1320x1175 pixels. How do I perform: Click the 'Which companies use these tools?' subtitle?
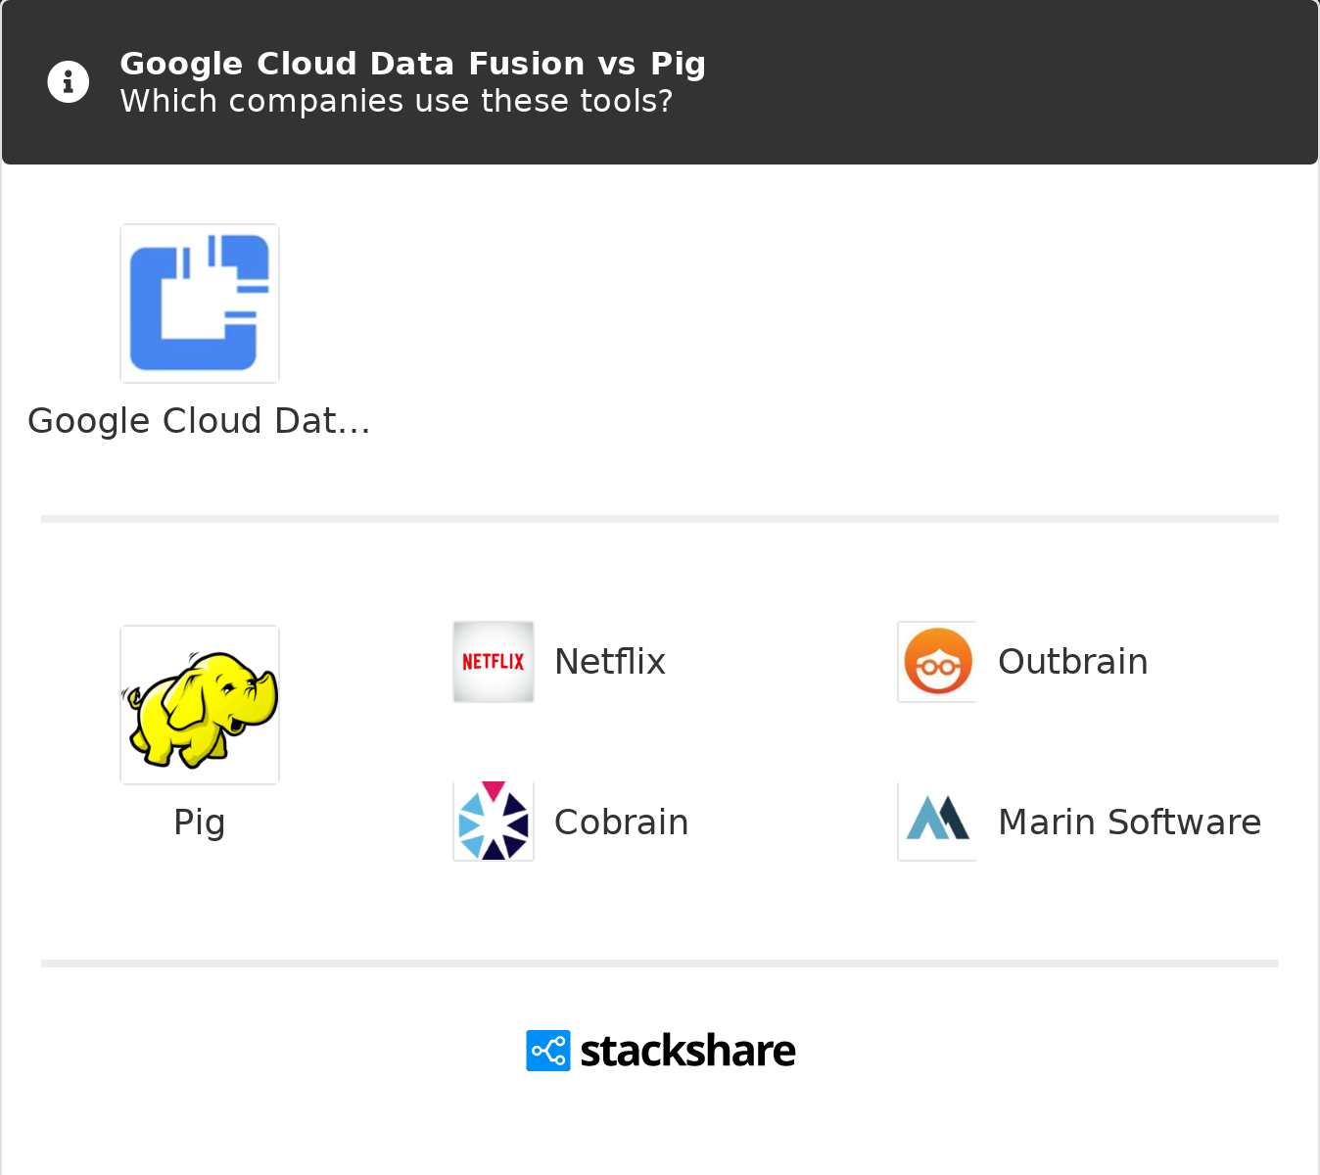click(396, 101)
